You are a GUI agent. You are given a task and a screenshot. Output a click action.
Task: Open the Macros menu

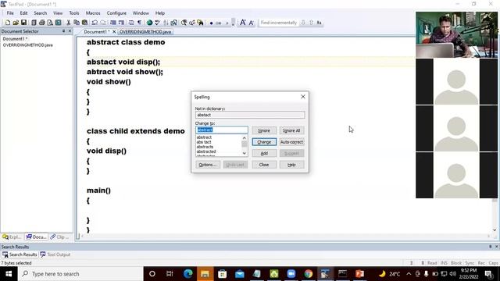click(93, 13)
